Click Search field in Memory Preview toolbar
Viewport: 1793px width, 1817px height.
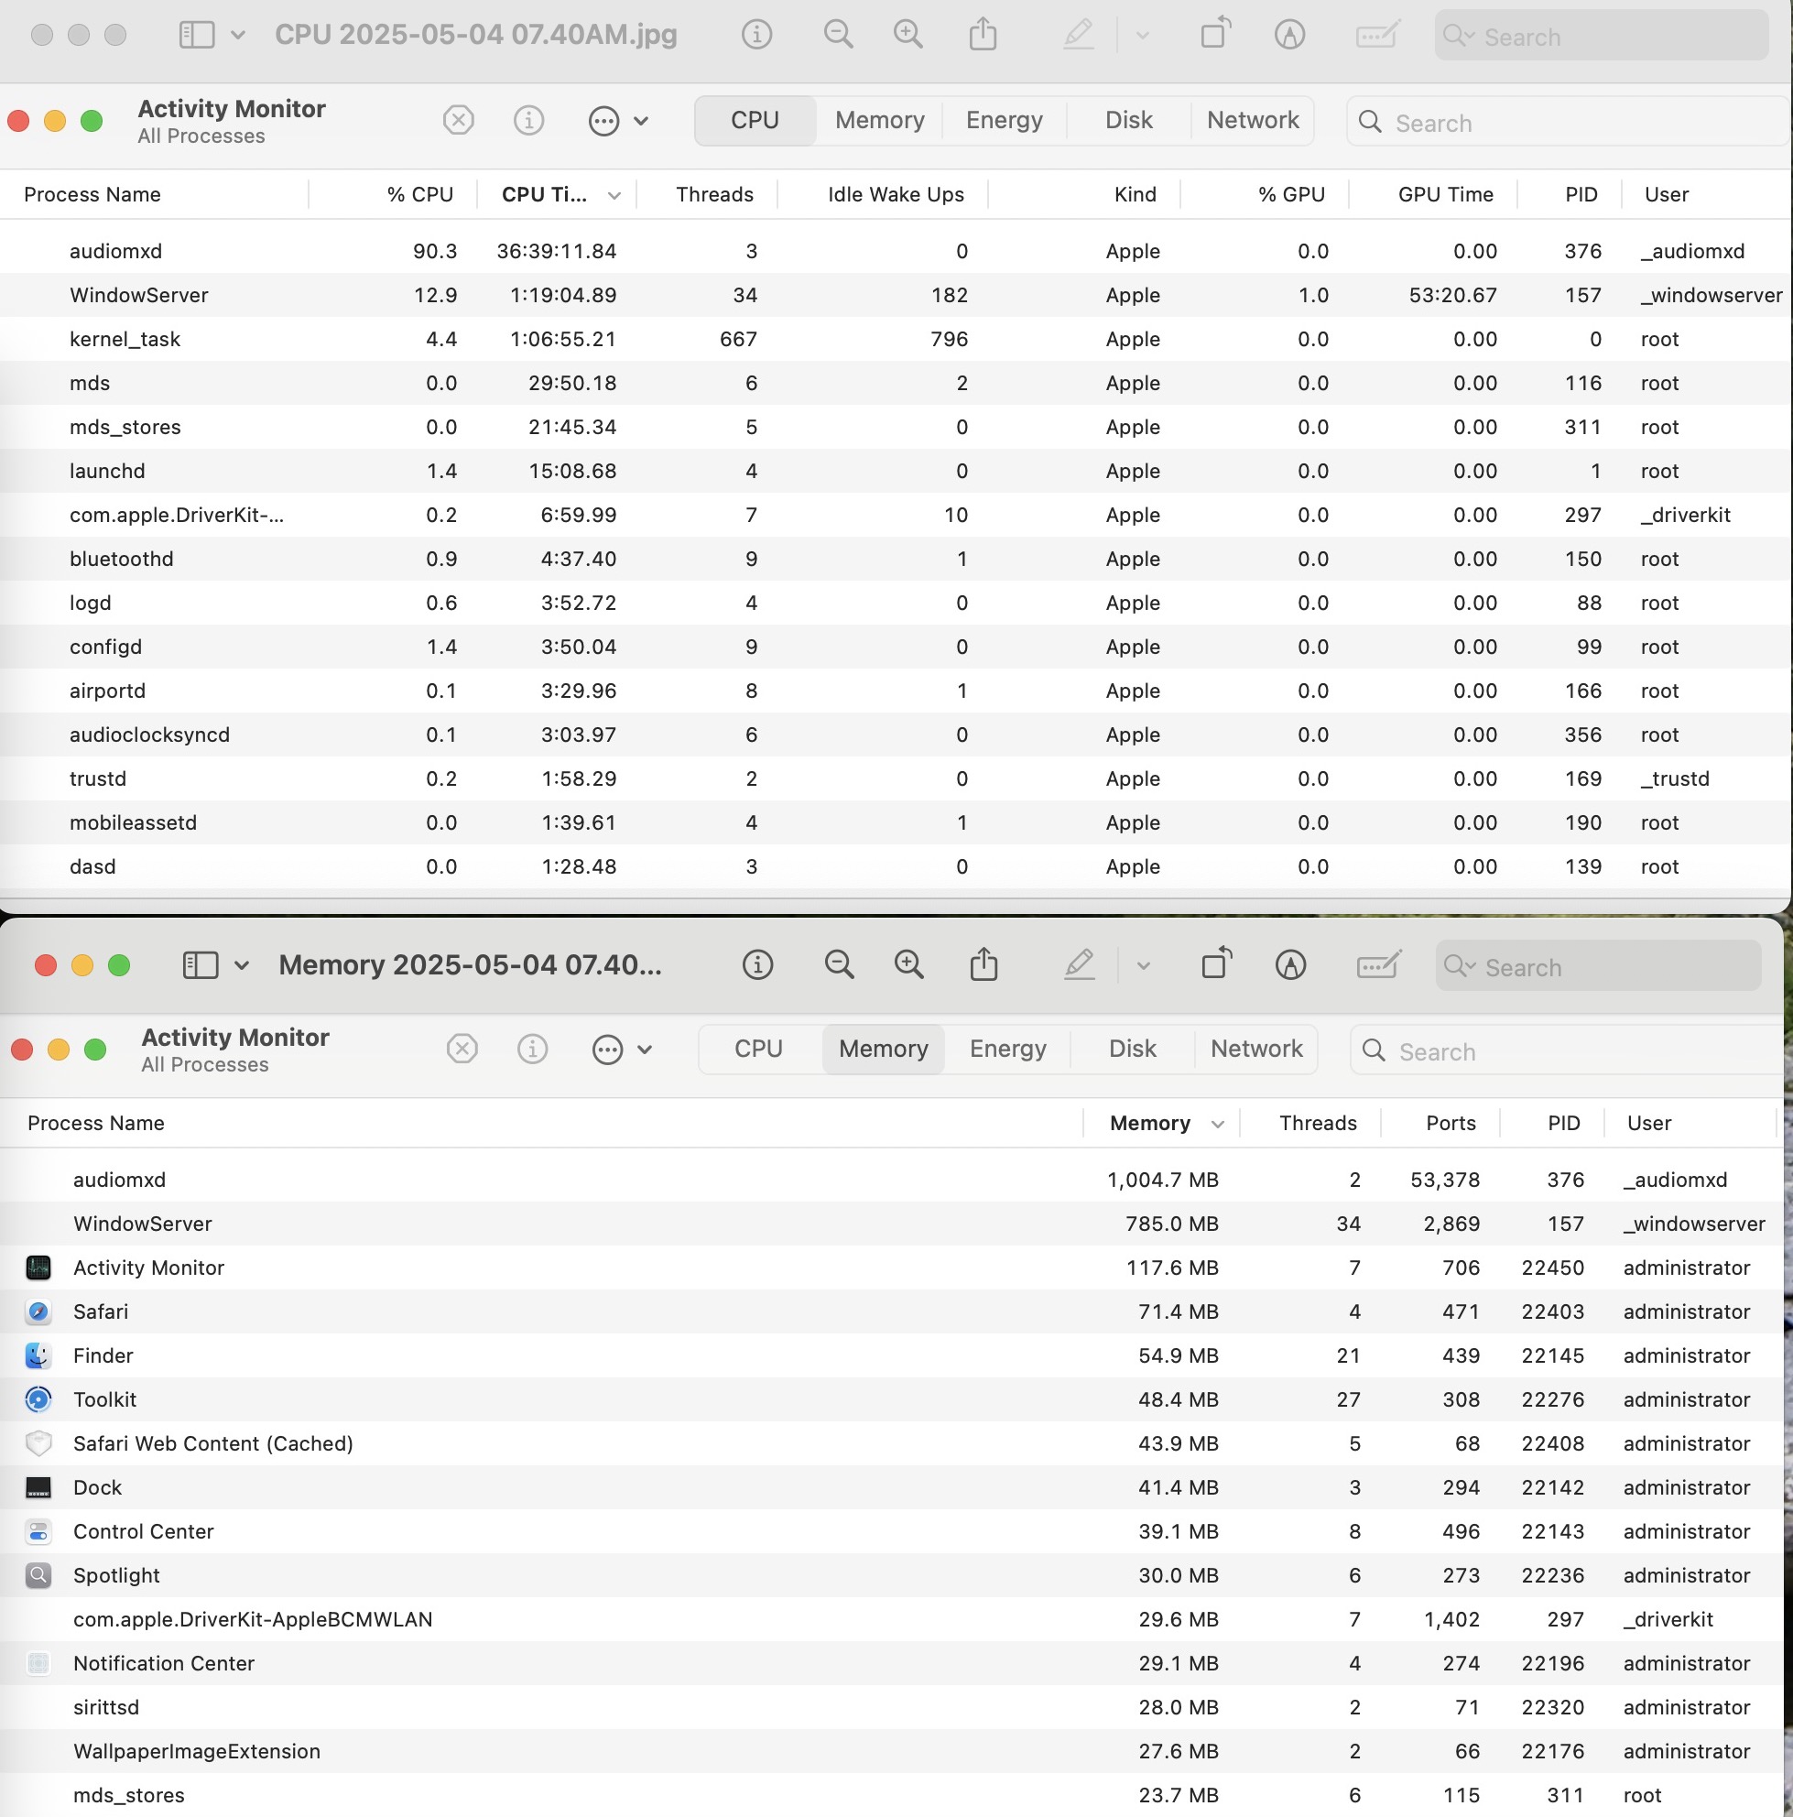coord(1598,966)
